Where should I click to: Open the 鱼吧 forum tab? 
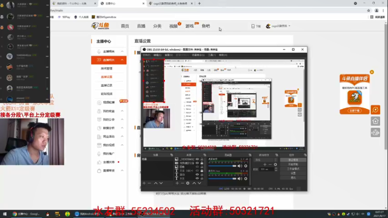[206, 26]
